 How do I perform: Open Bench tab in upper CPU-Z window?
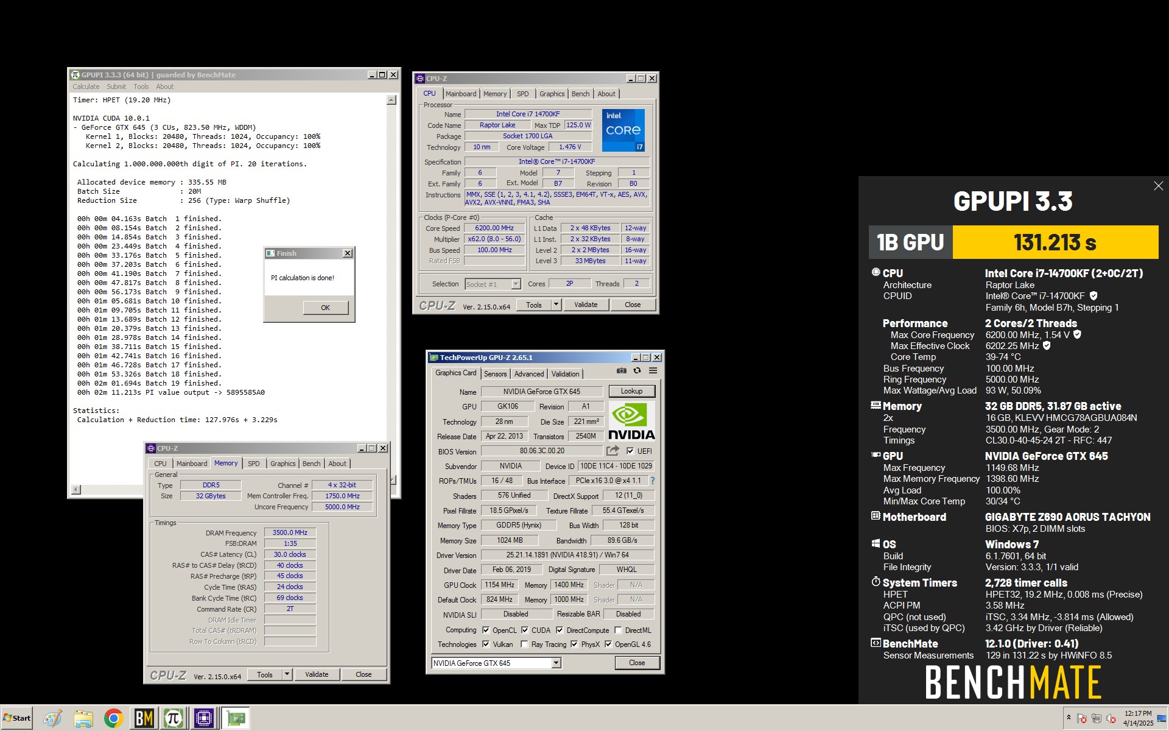coord(580,94)
